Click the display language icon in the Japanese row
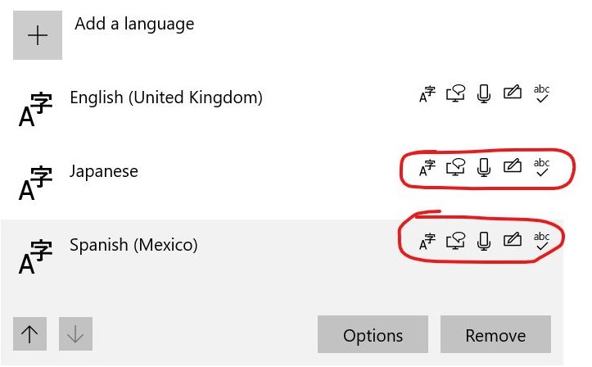This screenshot has height=367, width=592. click(x=427, y=168)
